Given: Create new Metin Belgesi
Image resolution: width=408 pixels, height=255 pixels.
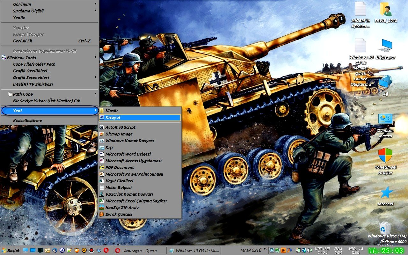Looking at the screenshot, I should pyautogui.click(x=140, y=187).
